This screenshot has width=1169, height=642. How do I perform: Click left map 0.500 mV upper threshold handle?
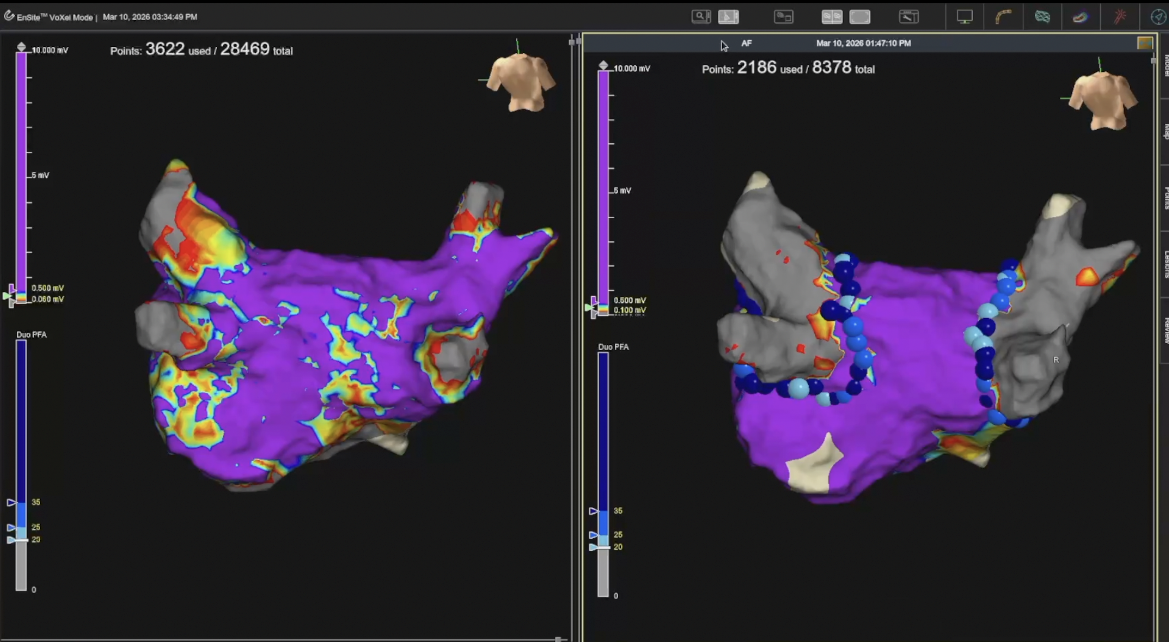coord(12,288)
